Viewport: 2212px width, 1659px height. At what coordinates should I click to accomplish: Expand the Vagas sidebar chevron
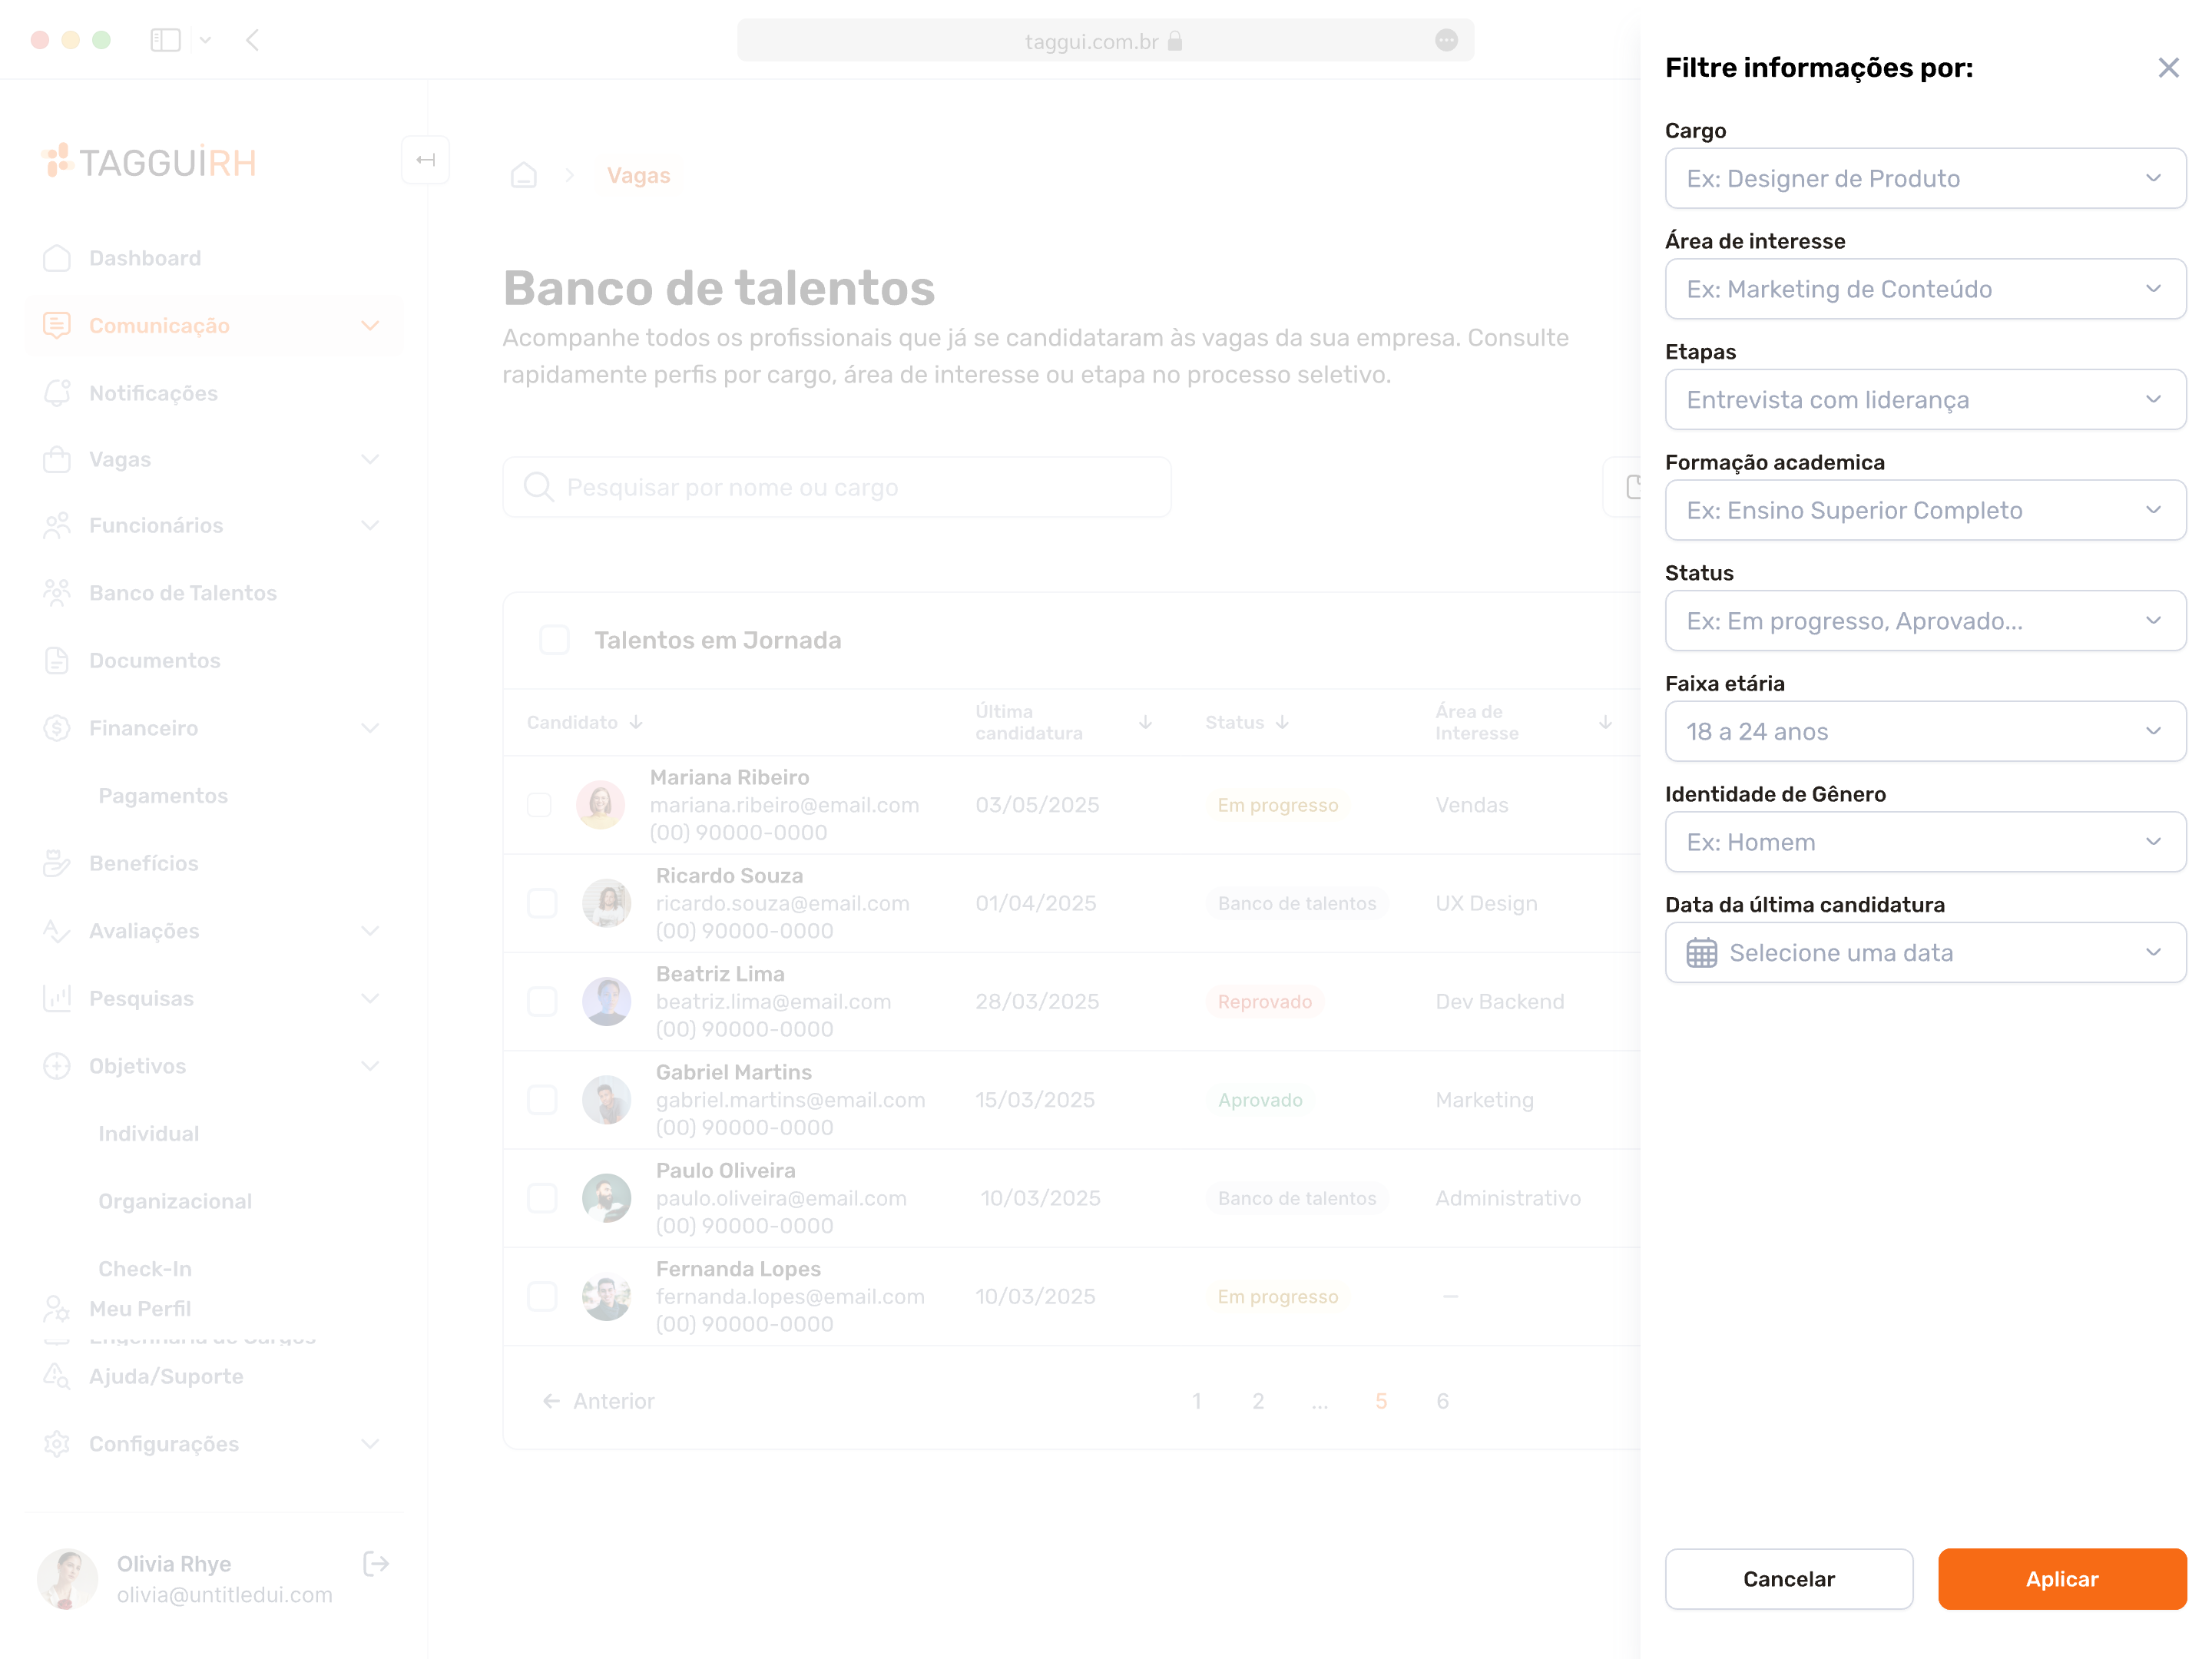click(x=370, y=459)
